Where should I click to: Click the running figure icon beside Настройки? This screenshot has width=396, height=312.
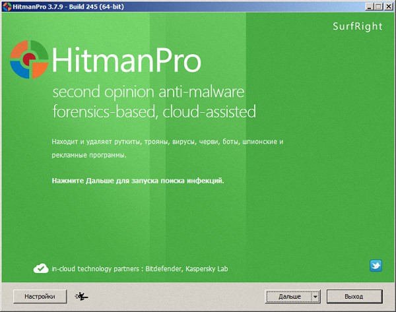click(82, 296)
